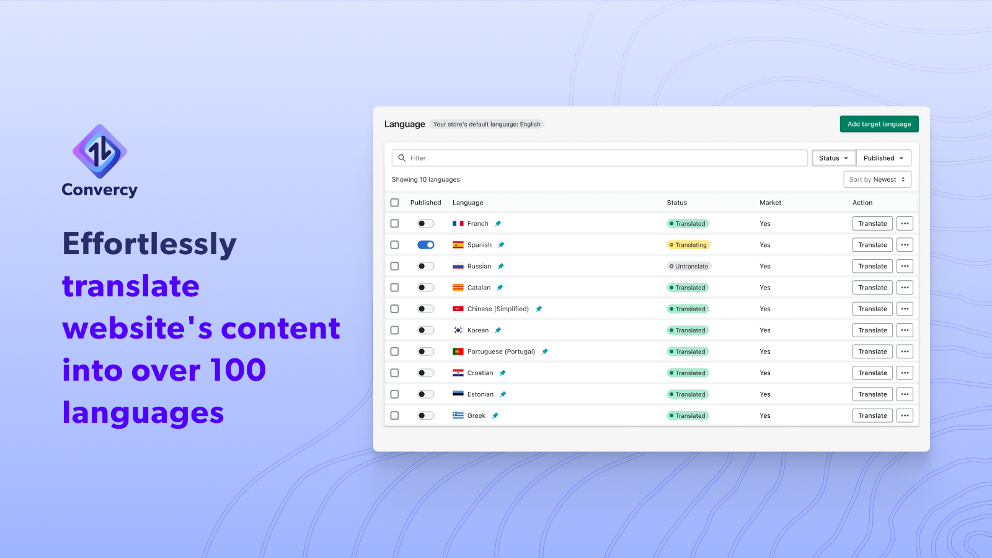Click the pin icon next to Spanish
Image resolution: width=992 pixels, height=558 pixels.
[501, 245]
